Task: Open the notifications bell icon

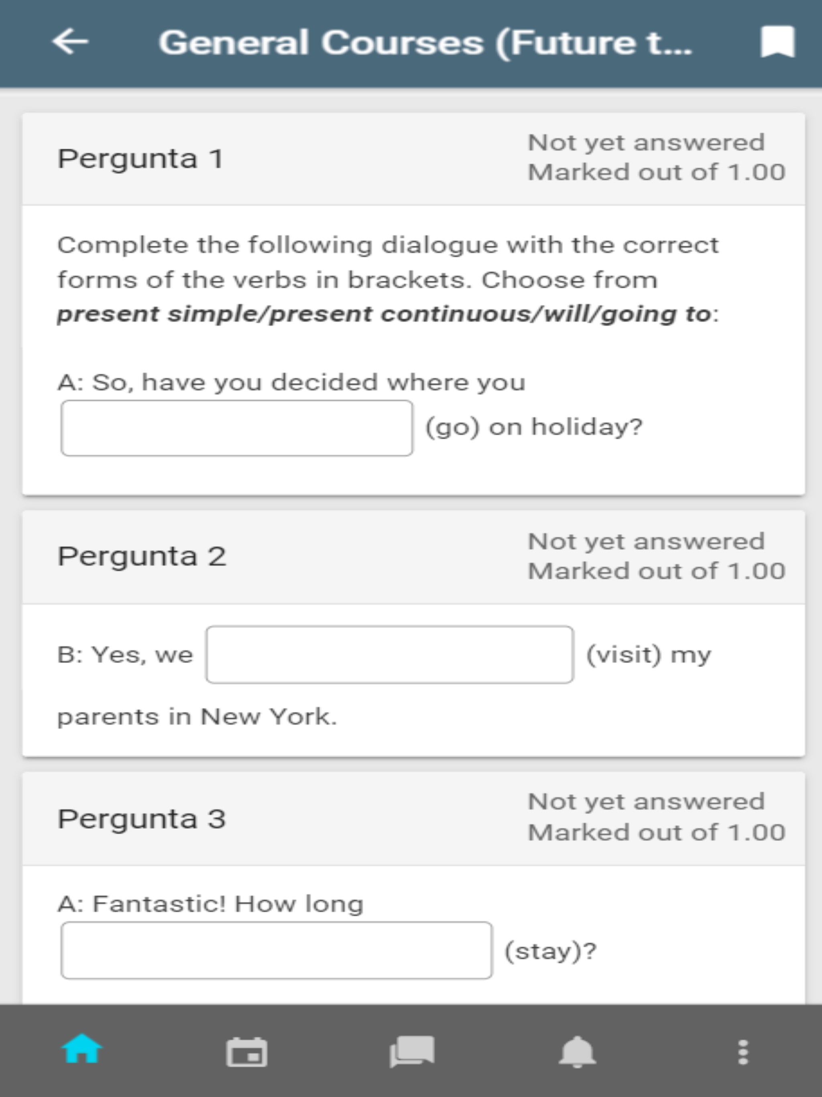Action: click(577, 1051)
